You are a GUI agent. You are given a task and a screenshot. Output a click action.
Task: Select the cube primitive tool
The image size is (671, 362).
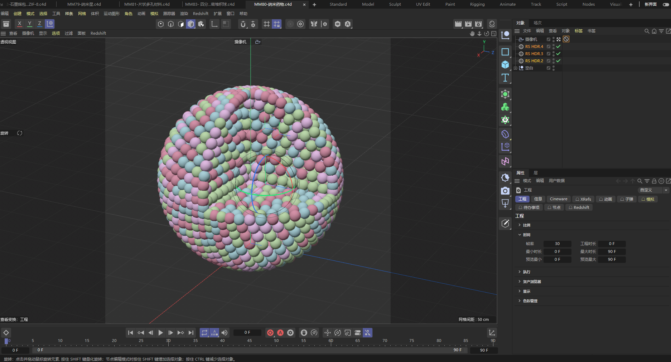[x=505, y=65]
